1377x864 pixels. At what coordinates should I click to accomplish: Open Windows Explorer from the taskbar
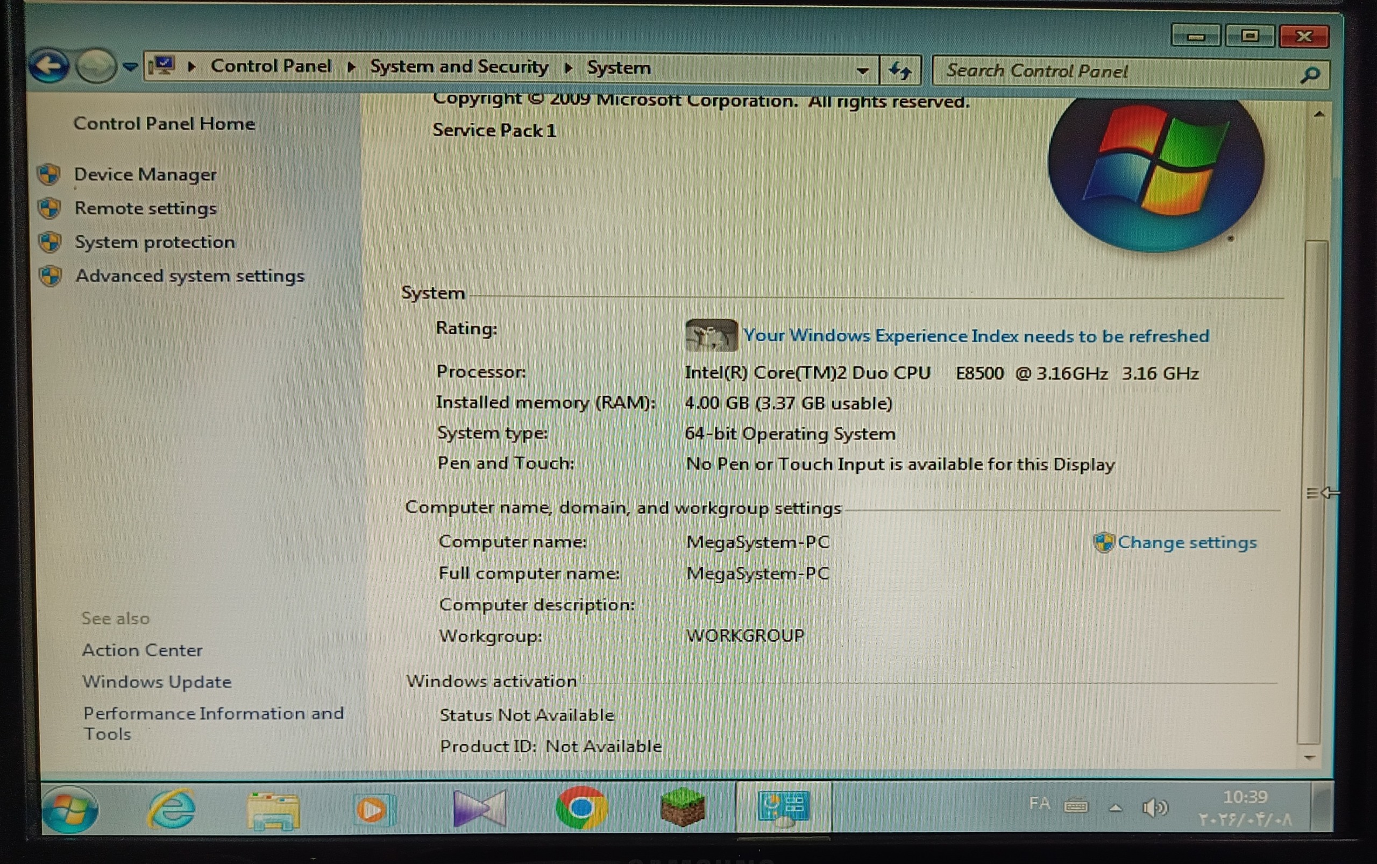[273, 810]
